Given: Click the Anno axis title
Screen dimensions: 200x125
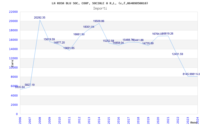Looking at the screenshot, I should pyautogui.click(x=194, y=122).
